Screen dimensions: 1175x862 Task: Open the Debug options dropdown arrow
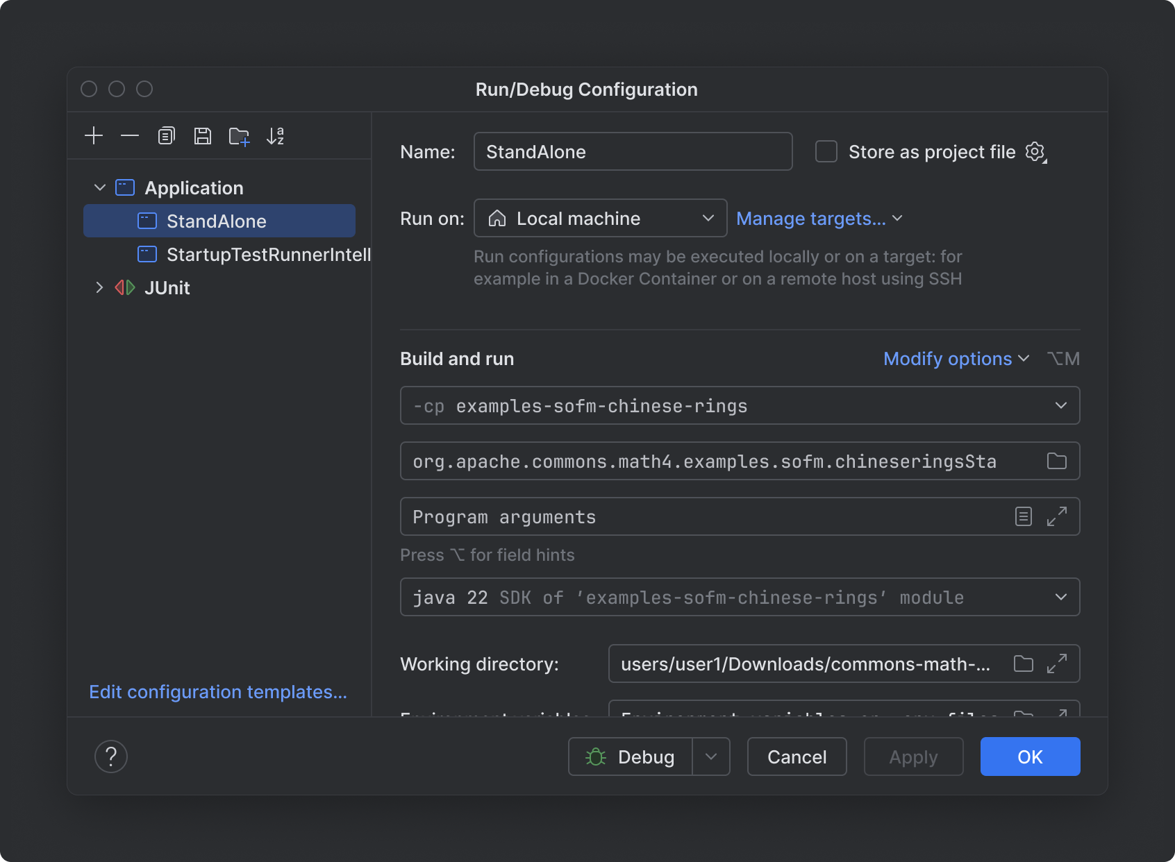pyautogui.click(x=710, y=757)
